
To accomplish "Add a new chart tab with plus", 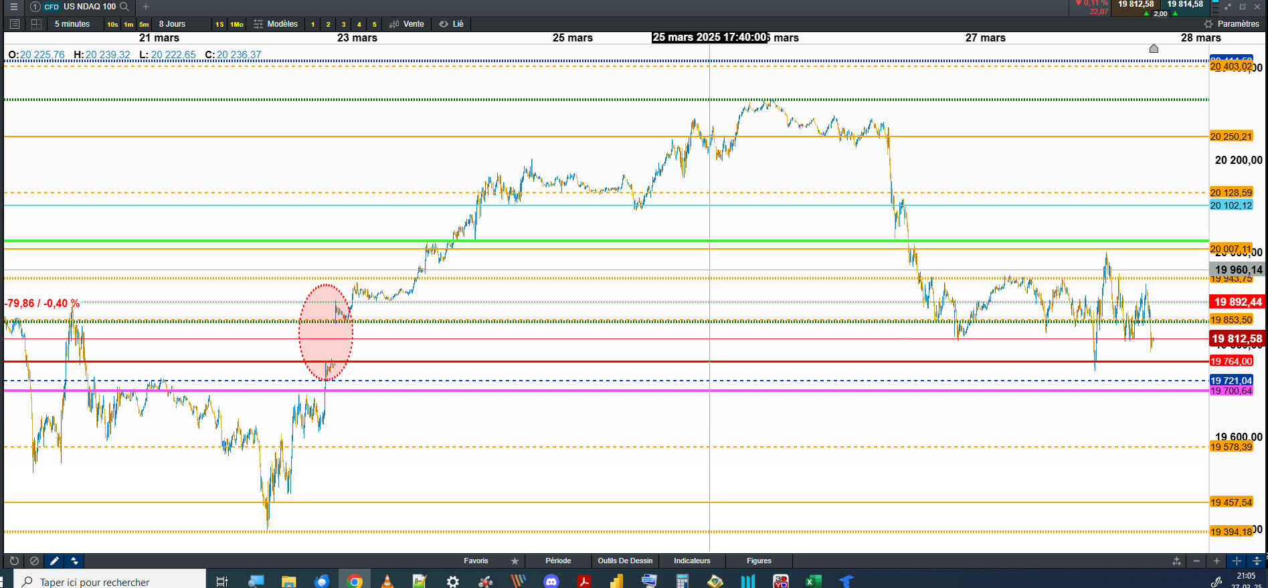I will pyautogui.click(x=146, y=7).
